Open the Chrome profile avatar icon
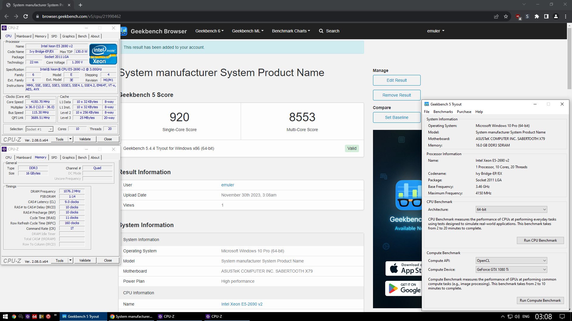 point(556,17)
